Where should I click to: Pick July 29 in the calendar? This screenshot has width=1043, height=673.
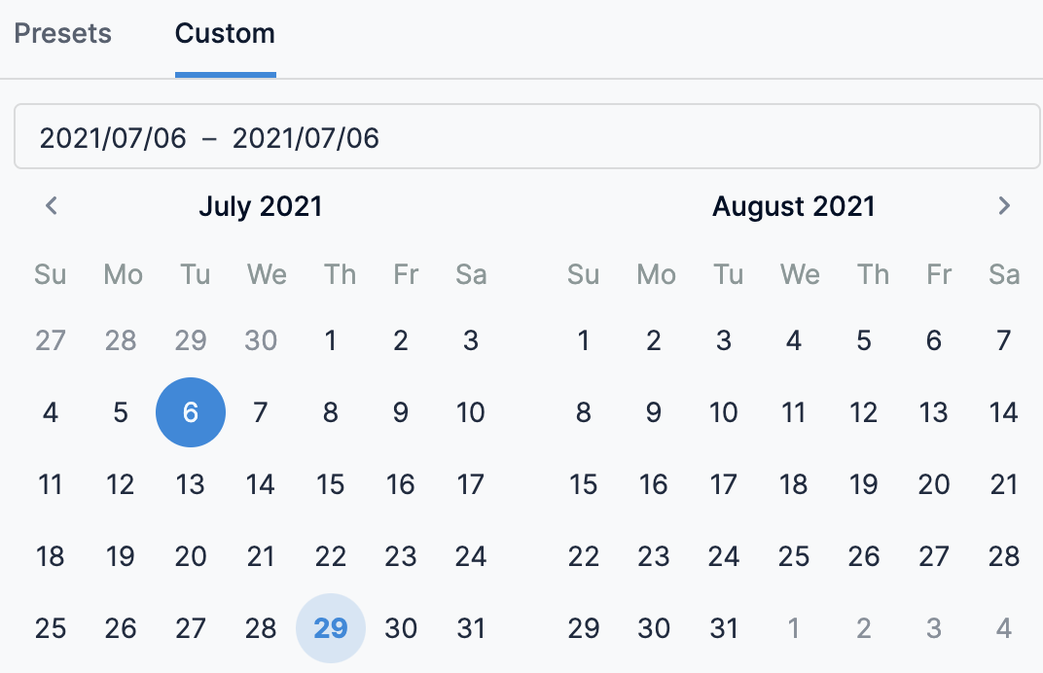coord(331,628)
